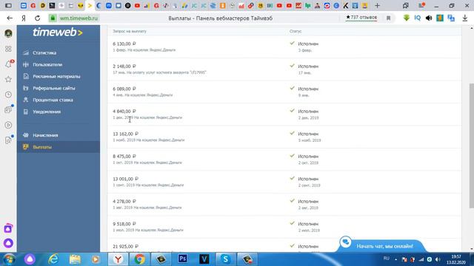The image size is (474, 266).
Task: Click the Выплаты icon
Action: tap(26, 147)
